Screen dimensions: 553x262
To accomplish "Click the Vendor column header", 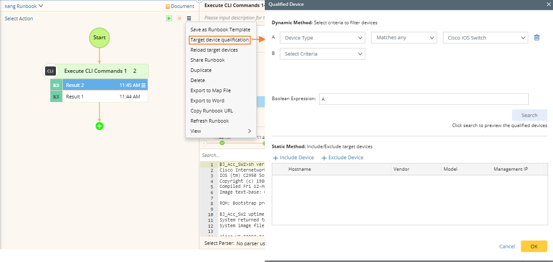I will pos(416,169).
